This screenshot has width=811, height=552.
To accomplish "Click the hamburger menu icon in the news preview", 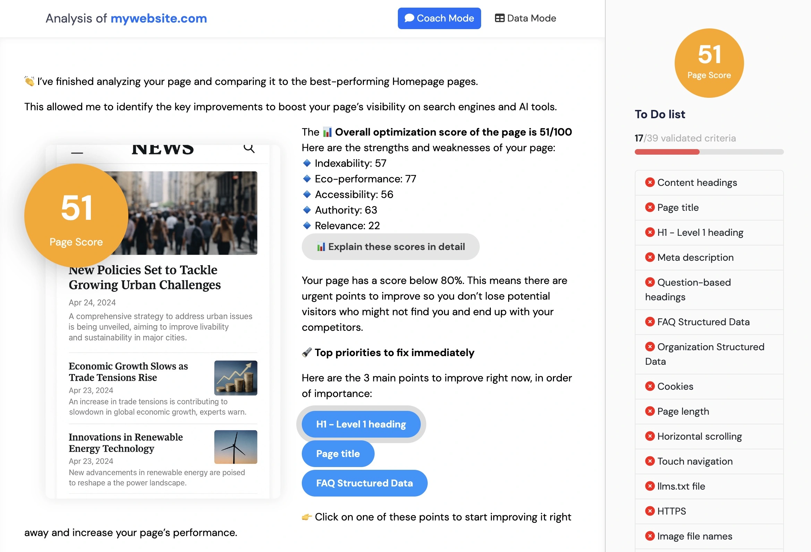I will click(77, 153).
